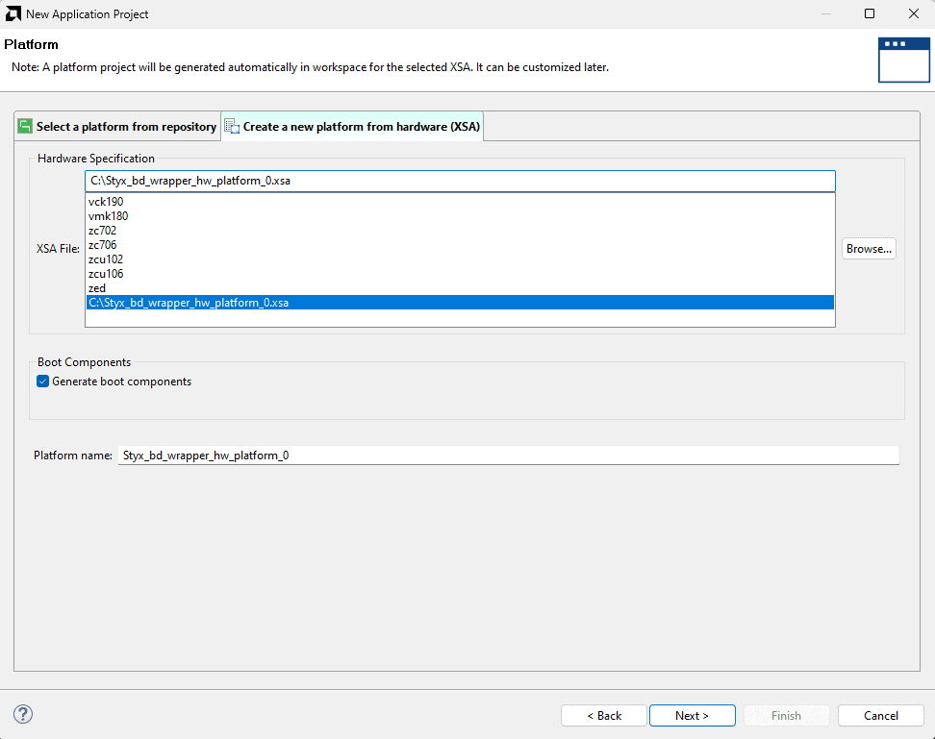Choose zcu102 in the hardware list
This screenshot has height=739, width=935.
(x=106, y=259)
